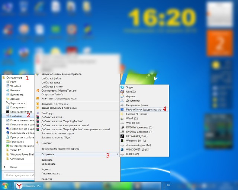Choose Запуск от имени администратора

pos(61,74)
